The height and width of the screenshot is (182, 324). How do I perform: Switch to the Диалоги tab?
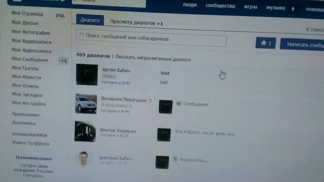point(90,20)
